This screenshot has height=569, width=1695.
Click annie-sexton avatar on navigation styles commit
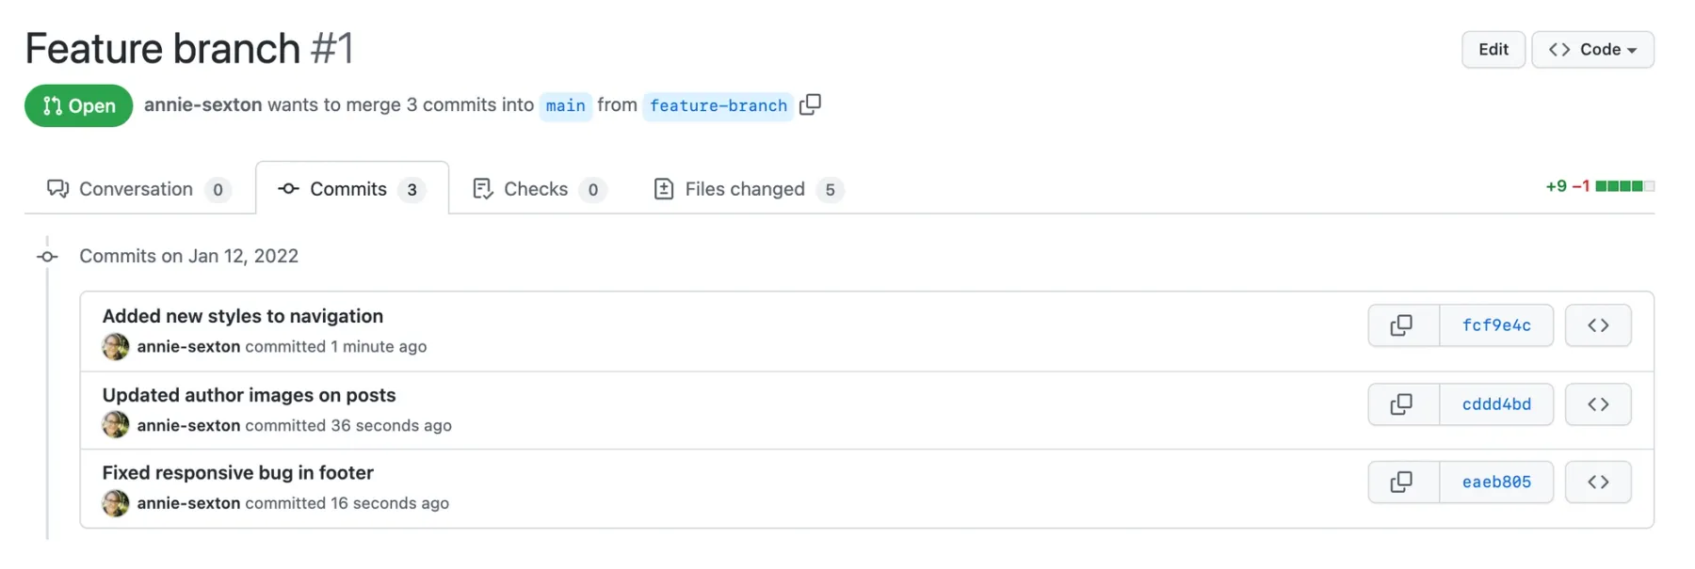click(116, 347)
